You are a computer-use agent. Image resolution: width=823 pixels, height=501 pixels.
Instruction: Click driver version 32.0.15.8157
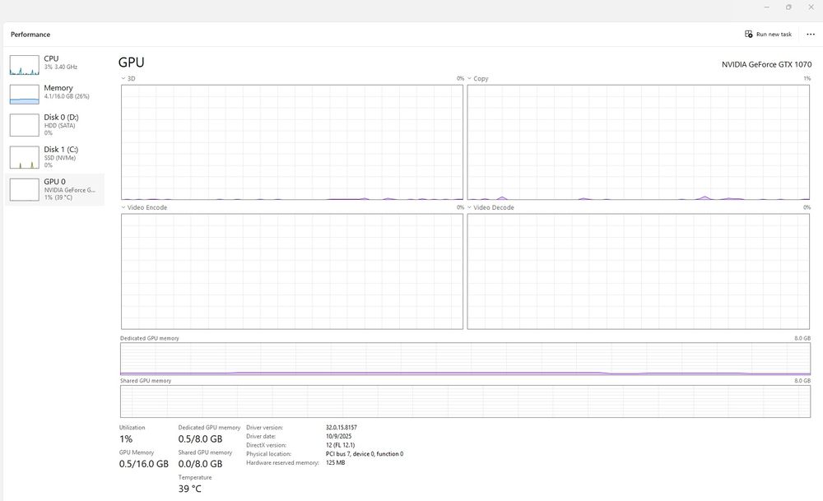[x=342, y=428]
